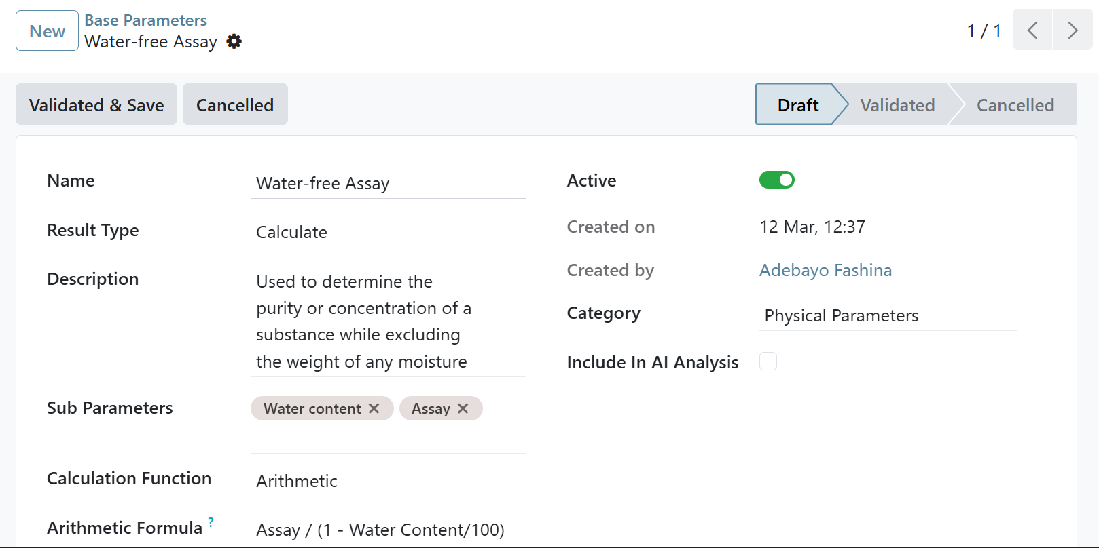Remove the Water content tag

374,408
